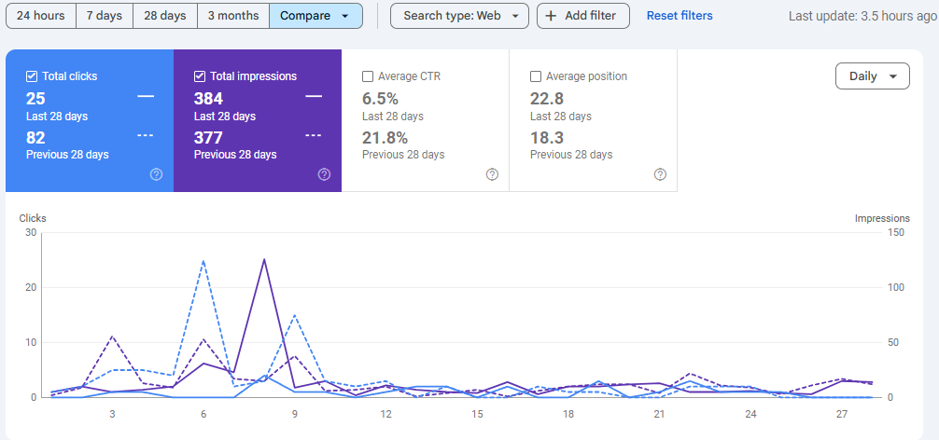Viewport: 939px width, 440px height.
Task: Open help icon on Average CTR card
Action: [x=492, y=174]
